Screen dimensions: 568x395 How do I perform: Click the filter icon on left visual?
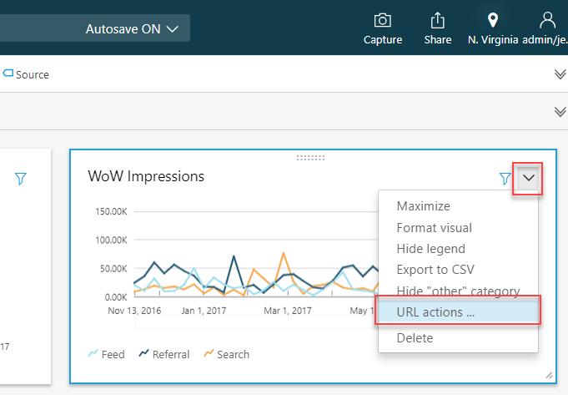tap(21, 178)
